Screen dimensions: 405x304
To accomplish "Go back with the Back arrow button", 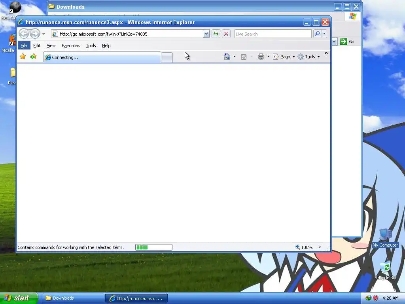I will [x=24, y=34].
